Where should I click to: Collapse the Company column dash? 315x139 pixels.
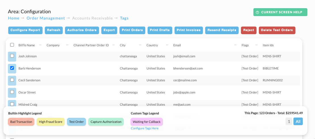[67, 45]
